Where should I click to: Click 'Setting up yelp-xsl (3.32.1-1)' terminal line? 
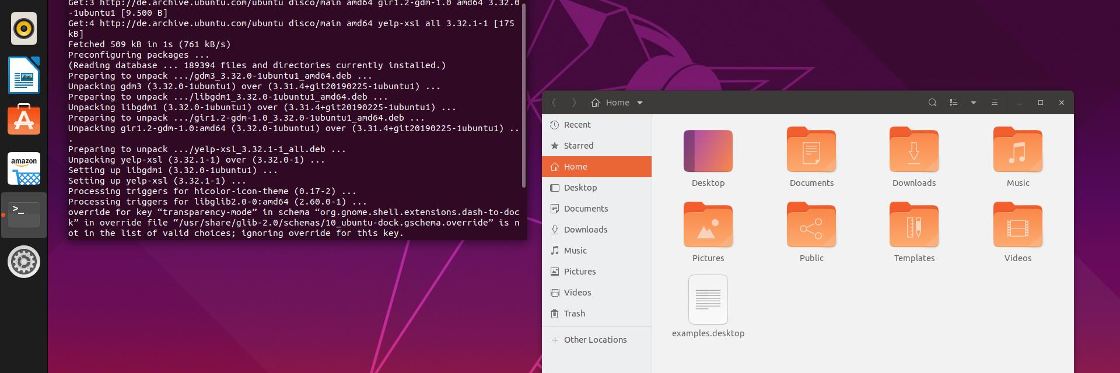click(157, 181)
